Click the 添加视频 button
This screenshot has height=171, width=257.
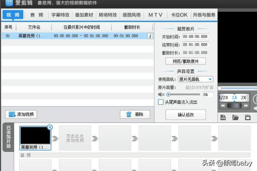[21, 114]
